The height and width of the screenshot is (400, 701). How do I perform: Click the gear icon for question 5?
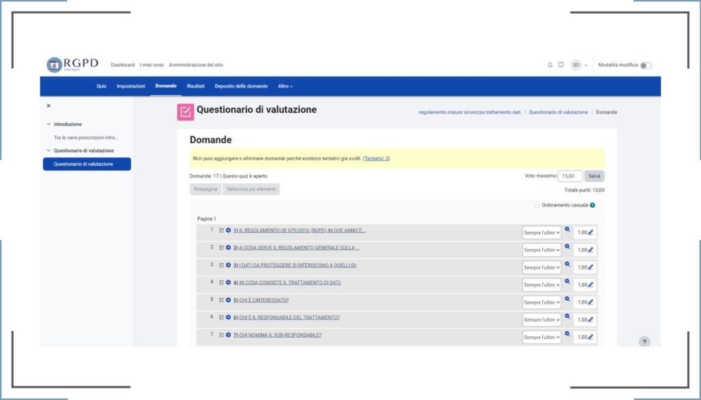[x=229, y=300]
